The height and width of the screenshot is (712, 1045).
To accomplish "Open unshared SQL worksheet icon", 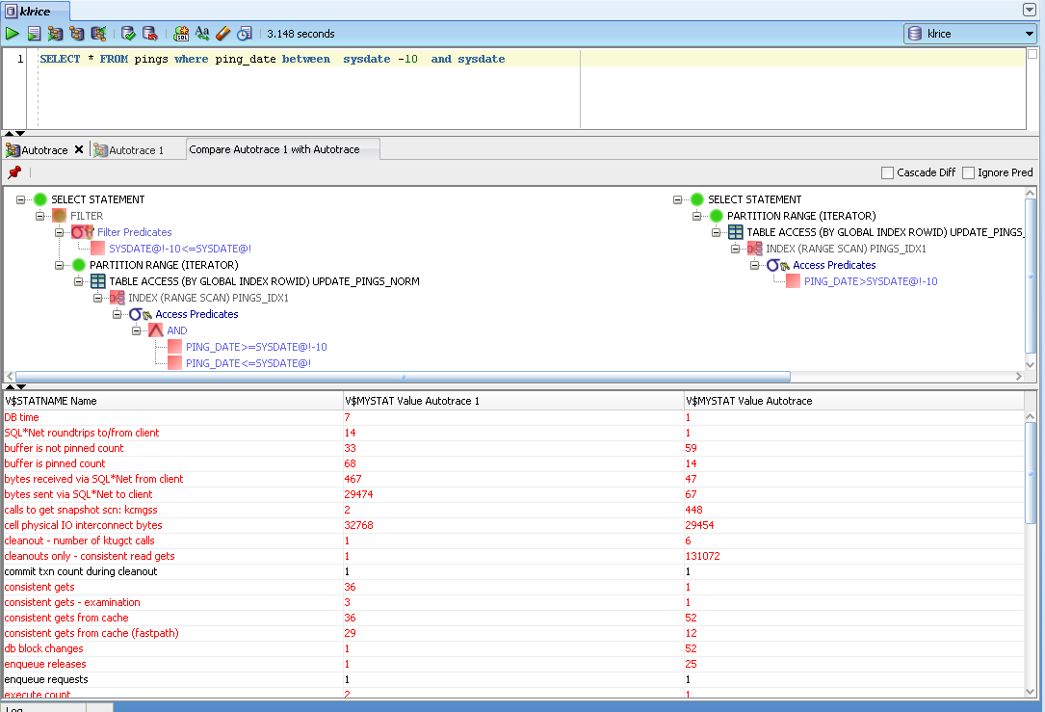I will (181, 34).
